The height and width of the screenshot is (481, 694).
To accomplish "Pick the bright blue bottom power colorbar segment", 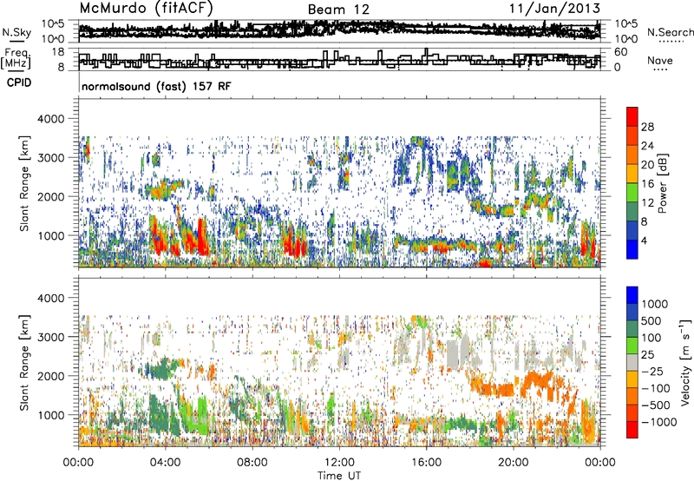I will (632, 249).
